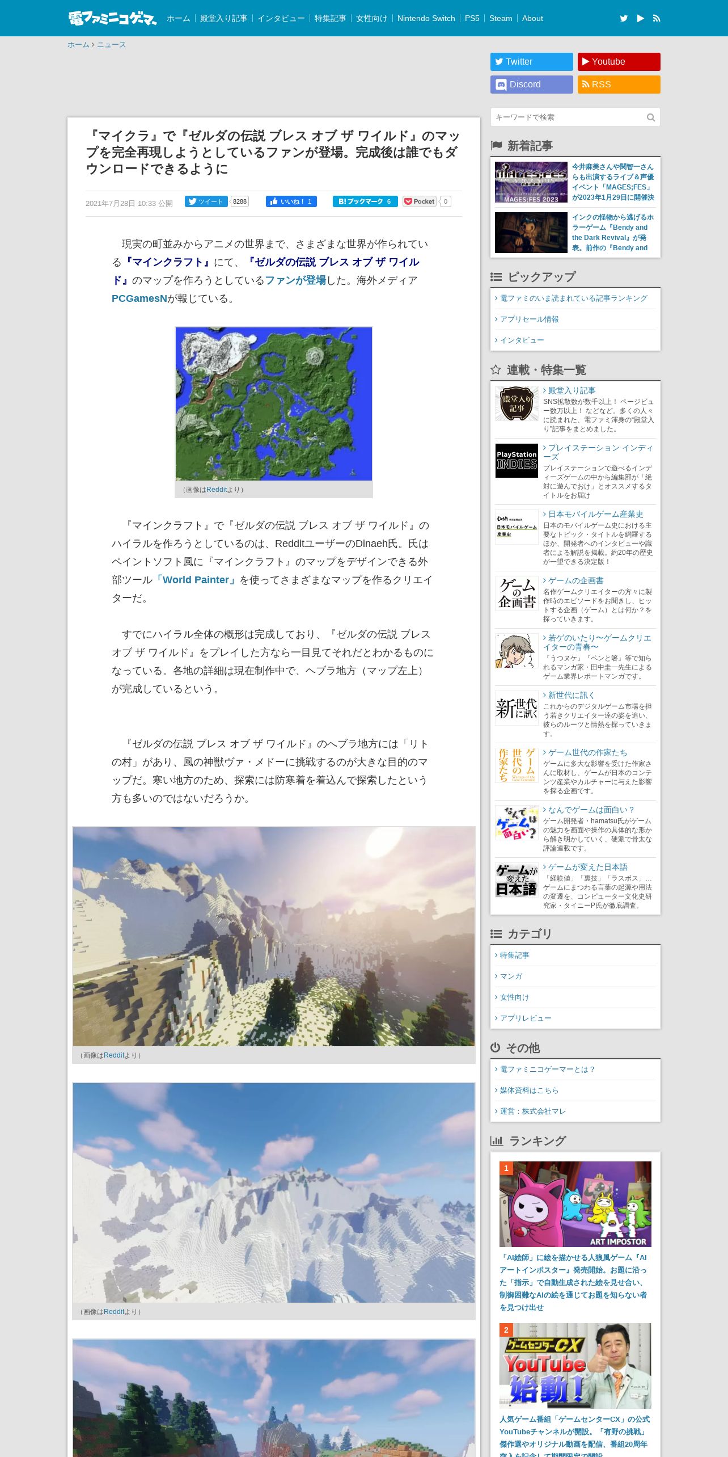Open the マンガ category link
728x1457 pixels.
pos(511,976)
